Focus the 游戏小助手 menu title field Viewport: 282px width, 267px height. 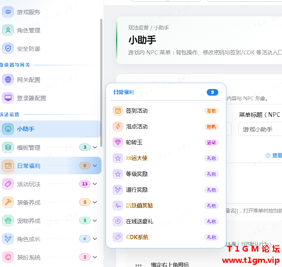click(x=260, y=129)
